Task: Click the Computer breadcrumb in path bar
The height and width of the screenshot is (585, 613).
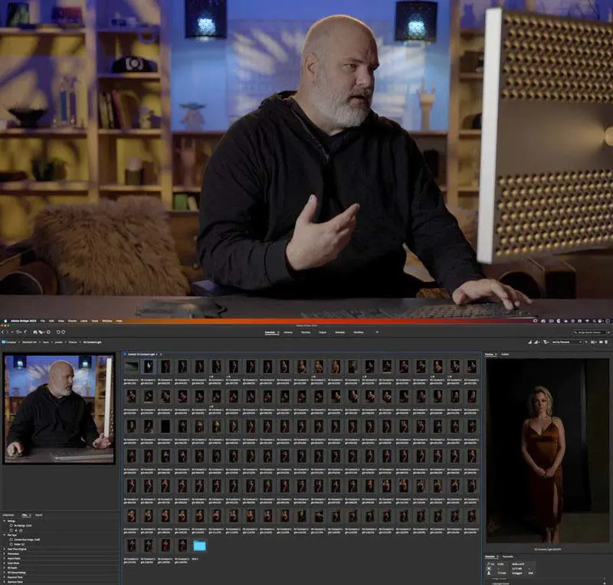Action: click(9, 342)
